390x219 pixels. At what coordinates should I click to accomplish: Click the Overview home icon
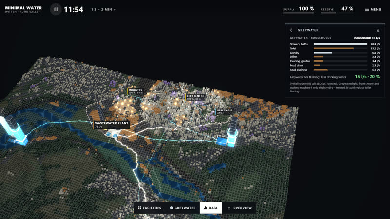[229, 208]
